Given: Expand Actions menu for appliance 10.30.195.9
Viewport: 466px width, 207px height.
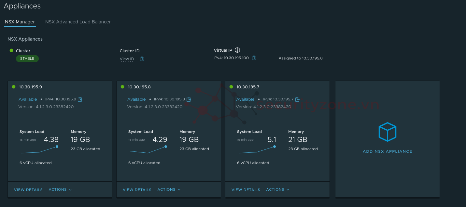Looking at the screenshot, I should point(60,189).
